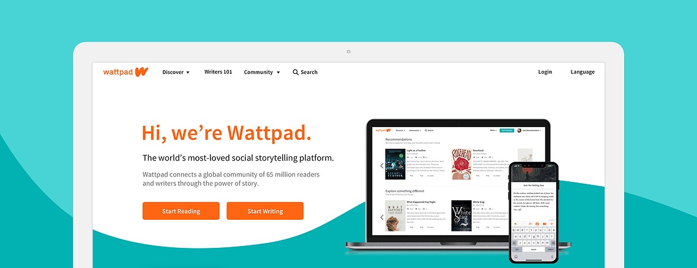
Task: Click the orange Wattpad W logo
Action: (x=142, y=72)
